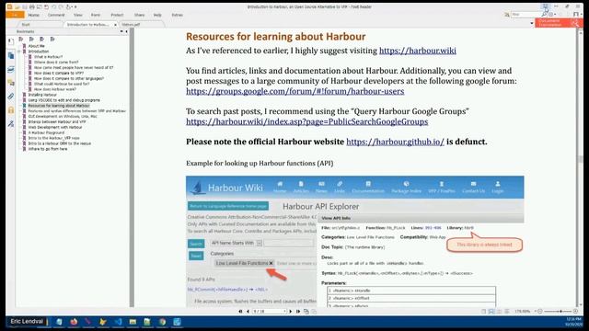Click the search magnifier icon next to Find
589x331 pixels.
544,15
